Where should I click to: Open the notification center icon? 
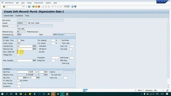click(x=167, y=94)
